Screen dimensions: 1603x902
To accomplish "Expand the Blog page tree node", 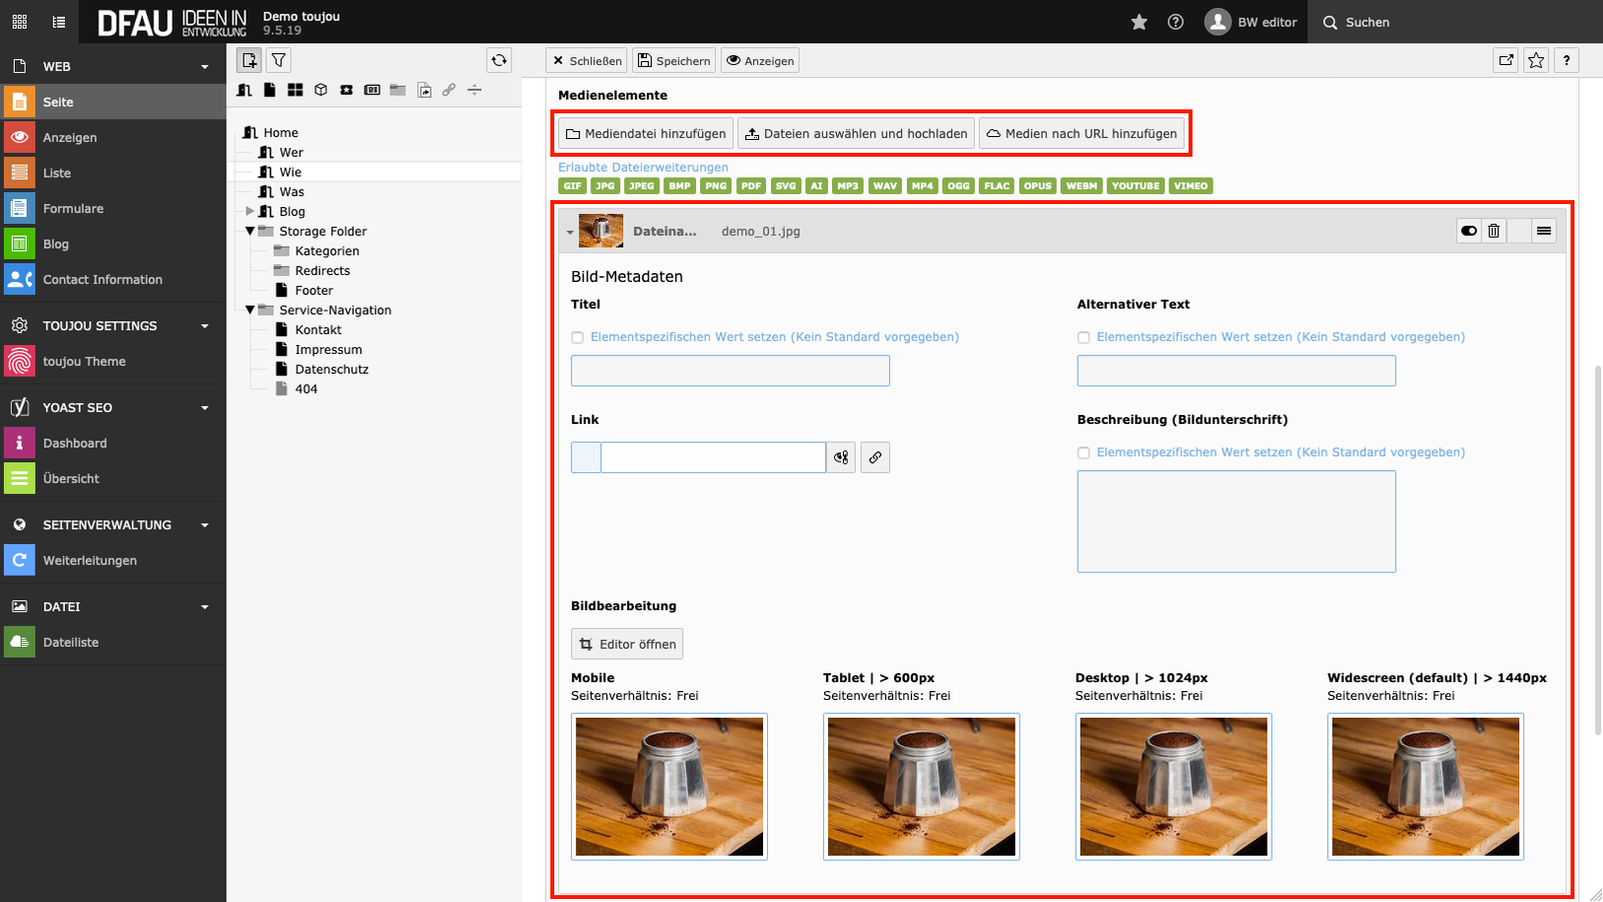I will click(249, 211).
